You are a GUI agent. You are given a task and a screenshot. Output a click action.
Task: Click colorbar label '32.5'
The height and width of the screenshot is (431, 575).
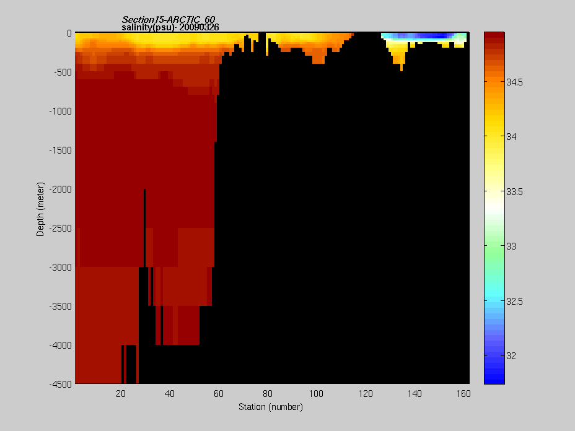point(514,301)
